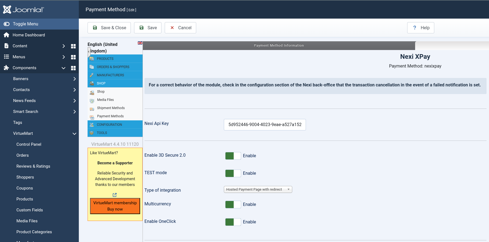Open the Become a Supporter link

115,163
